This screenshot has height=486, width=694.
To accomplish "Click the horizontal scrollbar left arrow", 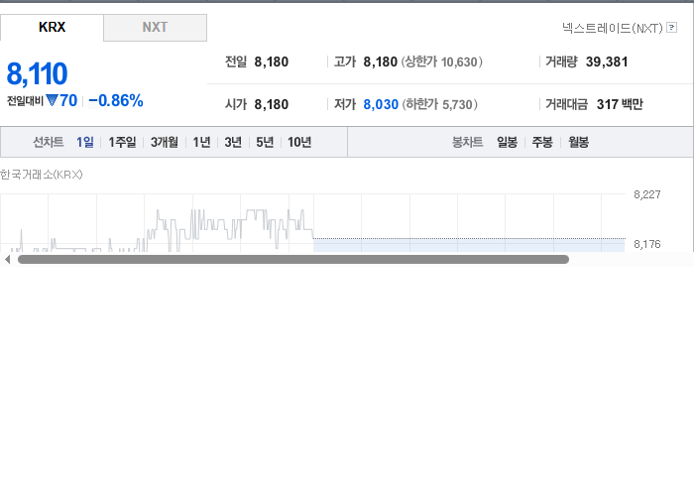I will tap(7, 260).
